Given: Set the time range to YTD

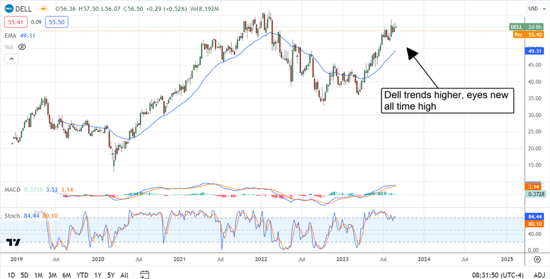Looking at the screenshot, I should click(x=82, y=275).
